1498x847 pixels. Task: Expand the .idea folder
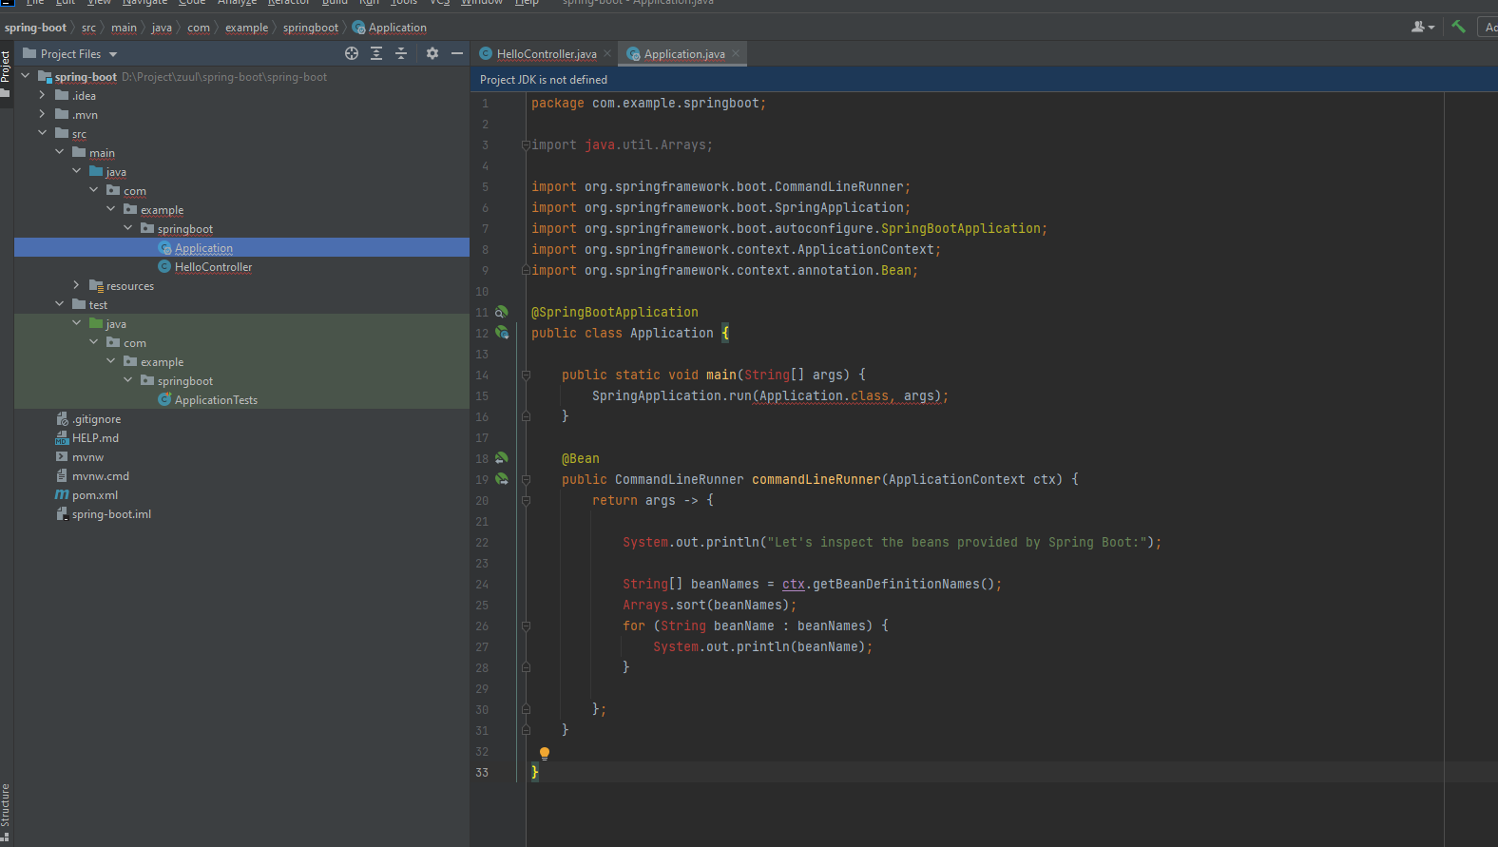[x=43, y=95]
